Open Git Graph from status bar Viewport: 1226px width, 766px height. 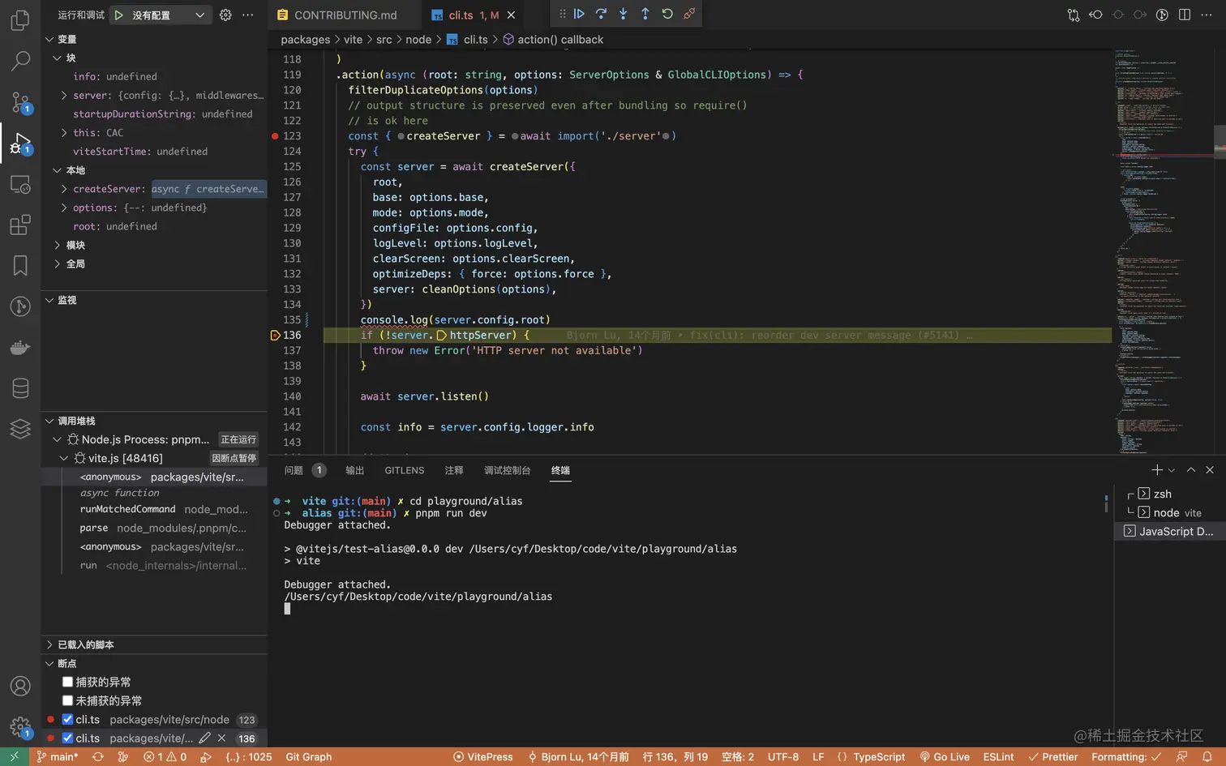(x=308, y=756)
